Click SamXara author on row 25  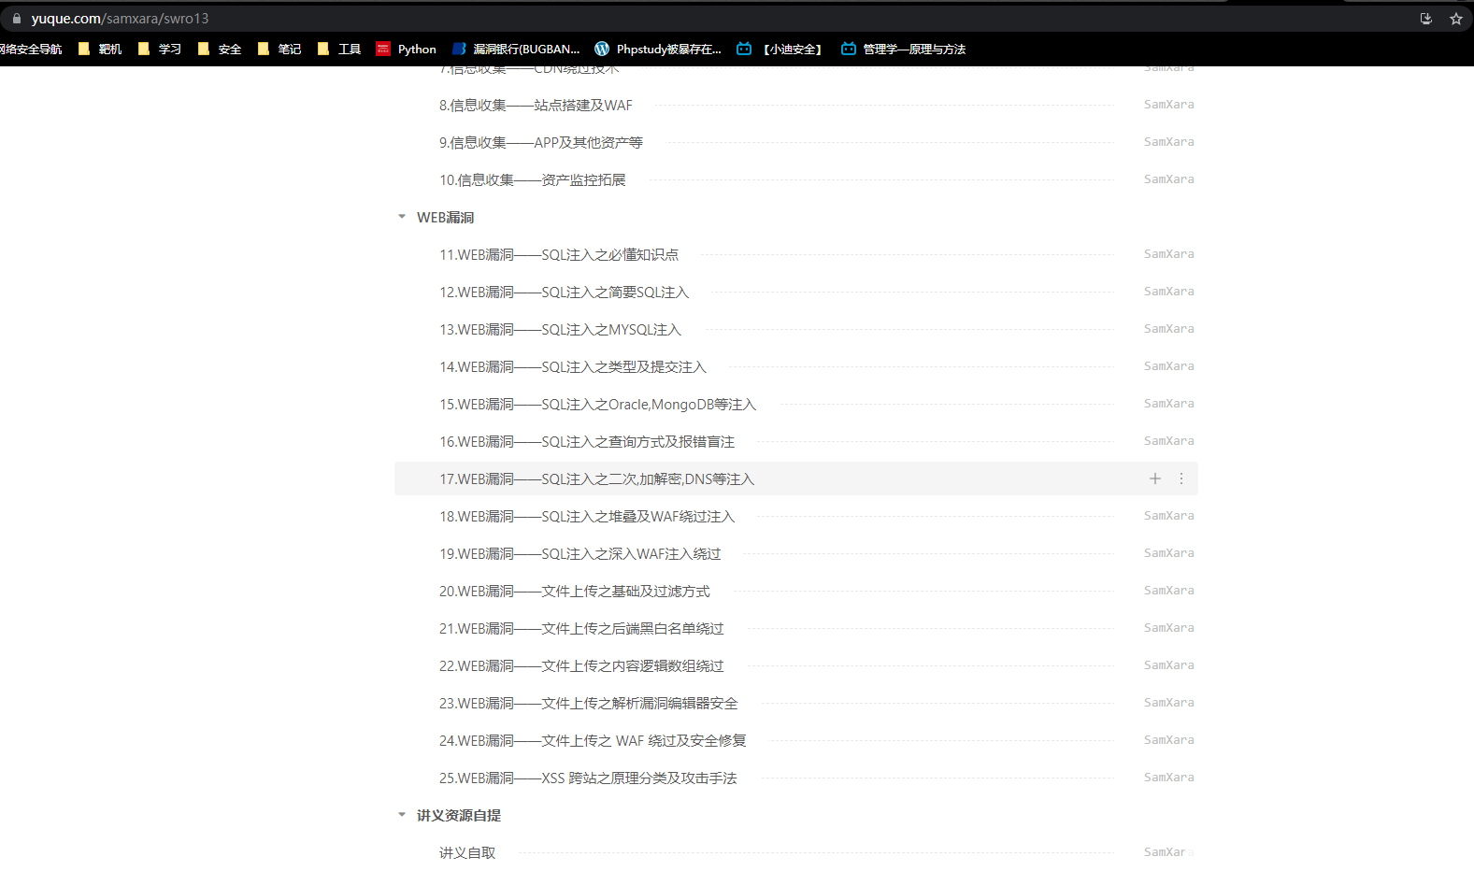tap(1169, 778)
